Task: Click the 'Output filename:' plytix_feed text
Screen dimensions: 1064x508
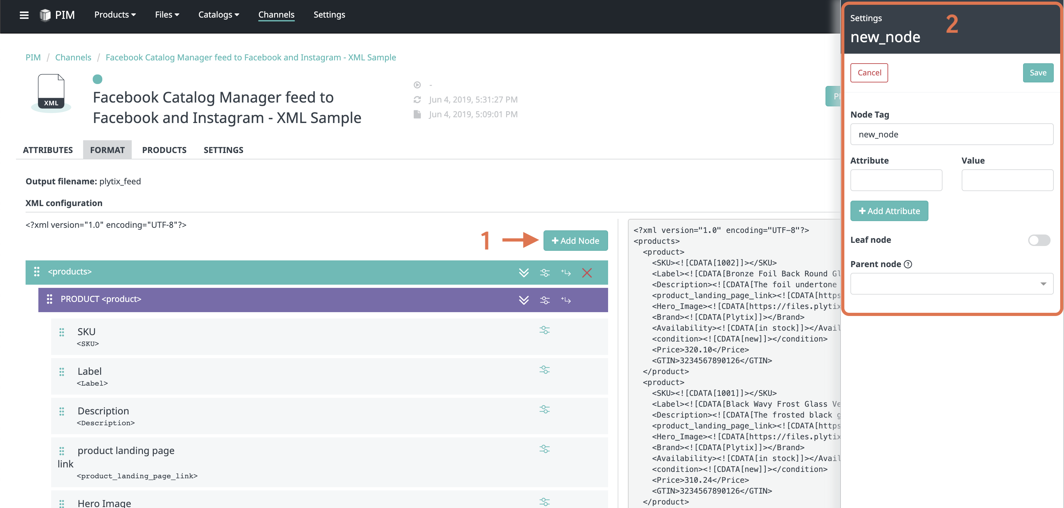Action: [x=83, y=181]
